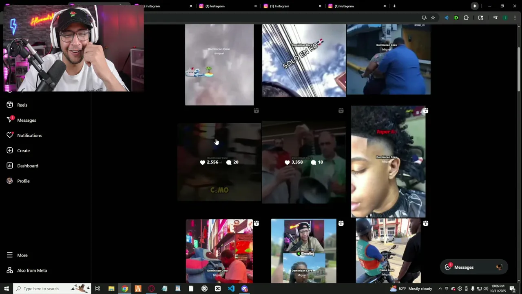Bookmark this page with the star icon
The width and height of the screenshot is (522, 294).
(433, 18)
